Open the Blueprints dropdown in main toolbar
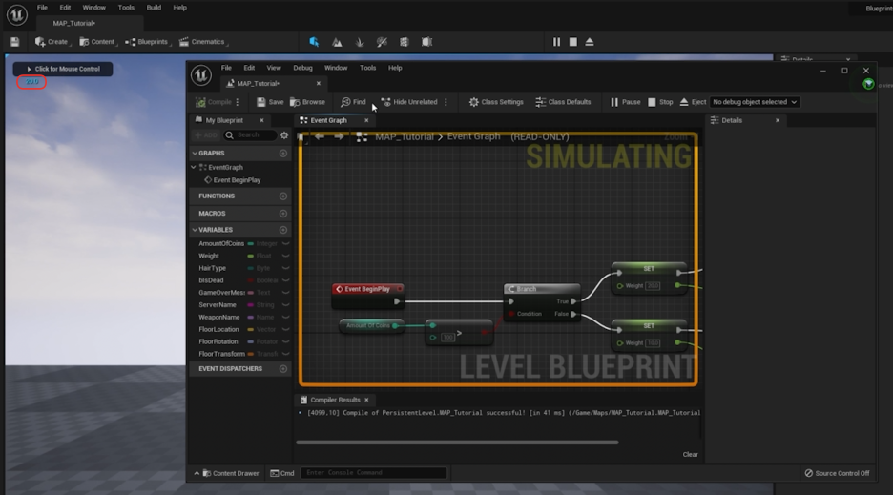 click(x=147, y=42)
